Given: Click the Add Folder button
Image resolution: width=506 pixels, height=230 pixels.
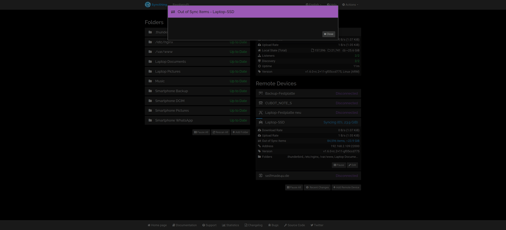Looking at the screenshot, I should click(241, 132).
